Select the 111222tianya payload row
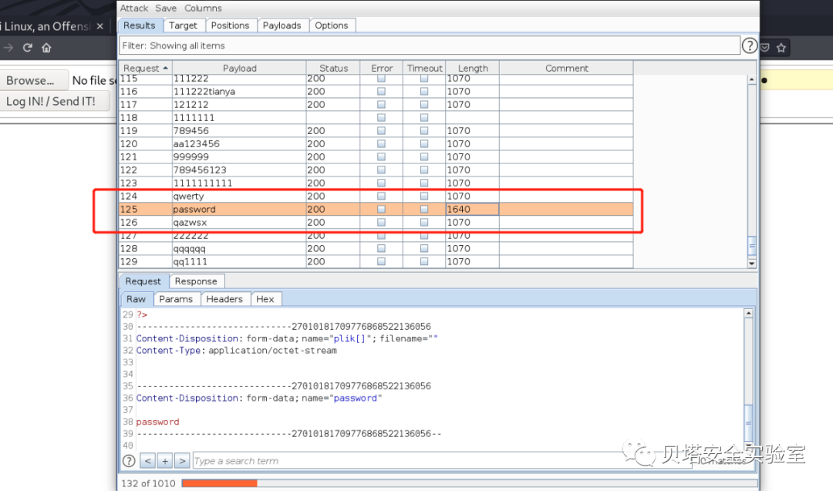The height and width of the screenshot is (491, 833). [x=376, y=91]
